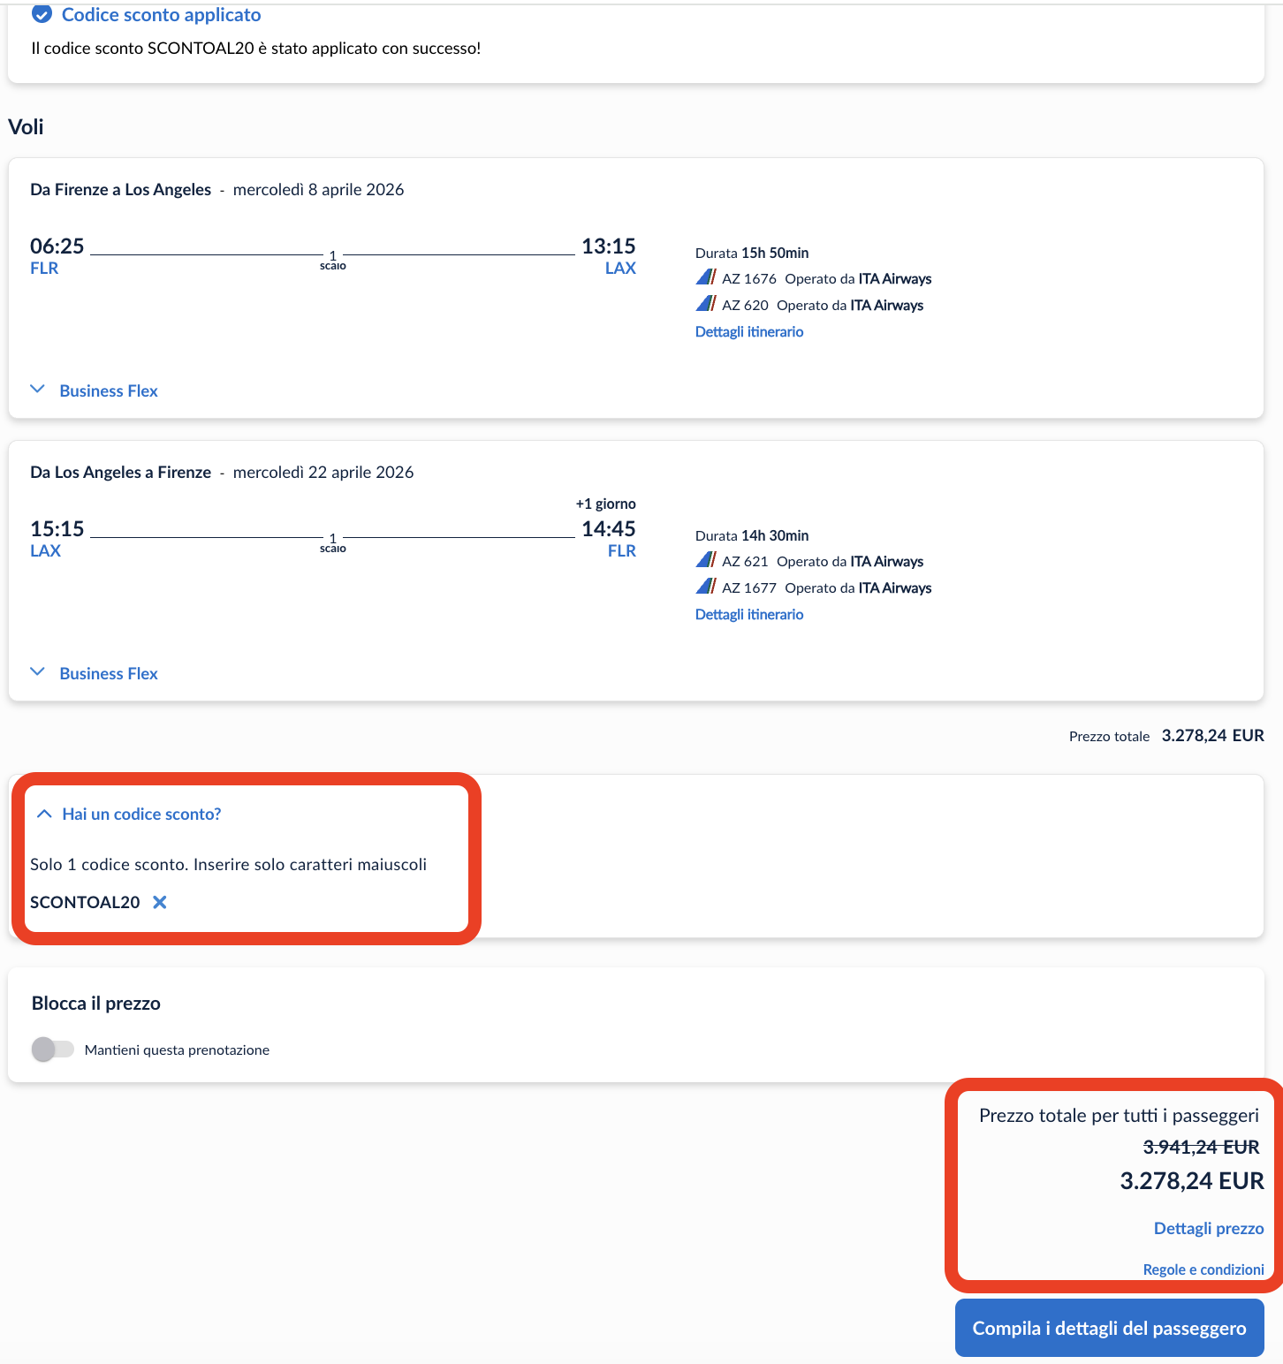Collapse the 'Hai un codice sconto?' section

[43, 813]
